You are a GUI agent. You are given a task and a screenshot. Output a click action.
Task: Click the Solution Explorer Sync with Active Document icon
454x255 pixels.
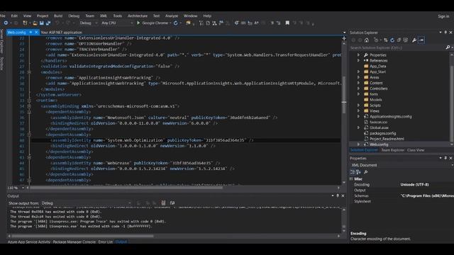(x=385, y=40)
